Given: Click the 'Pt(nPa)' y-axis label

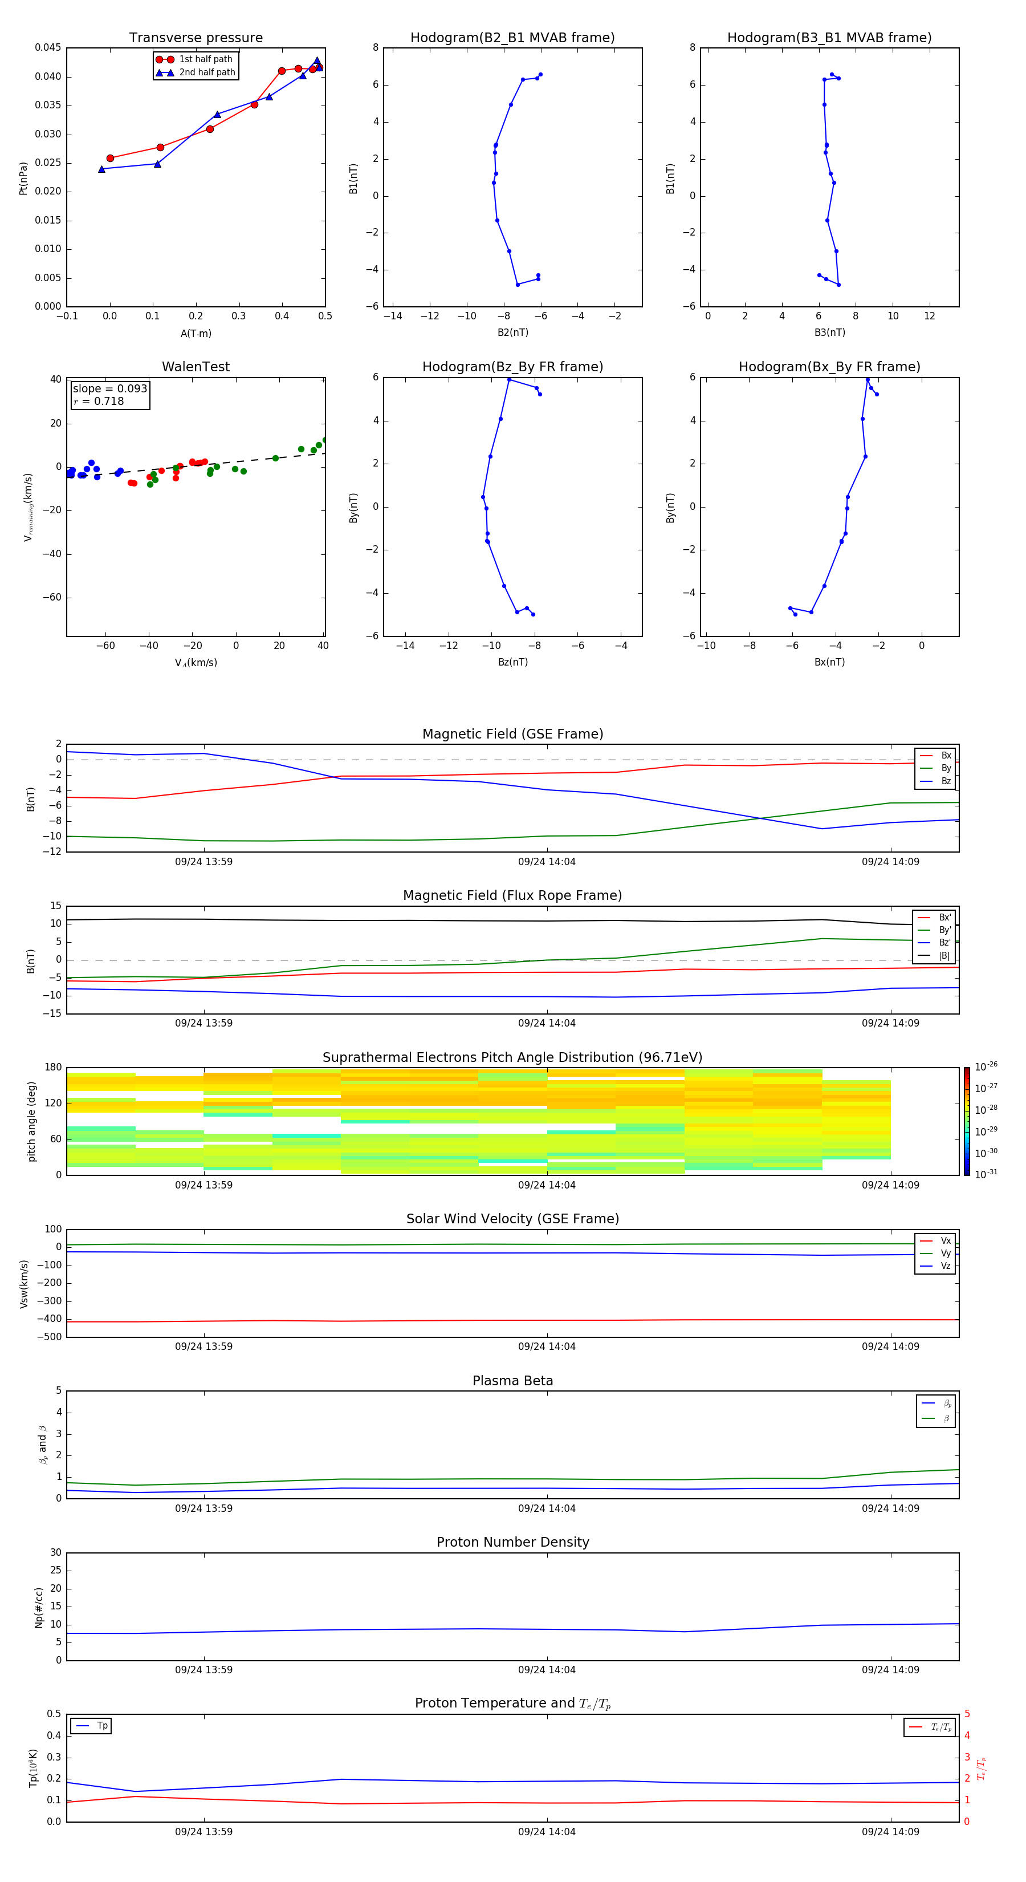Looking at the screenshot, I should [x=23, y=179].
